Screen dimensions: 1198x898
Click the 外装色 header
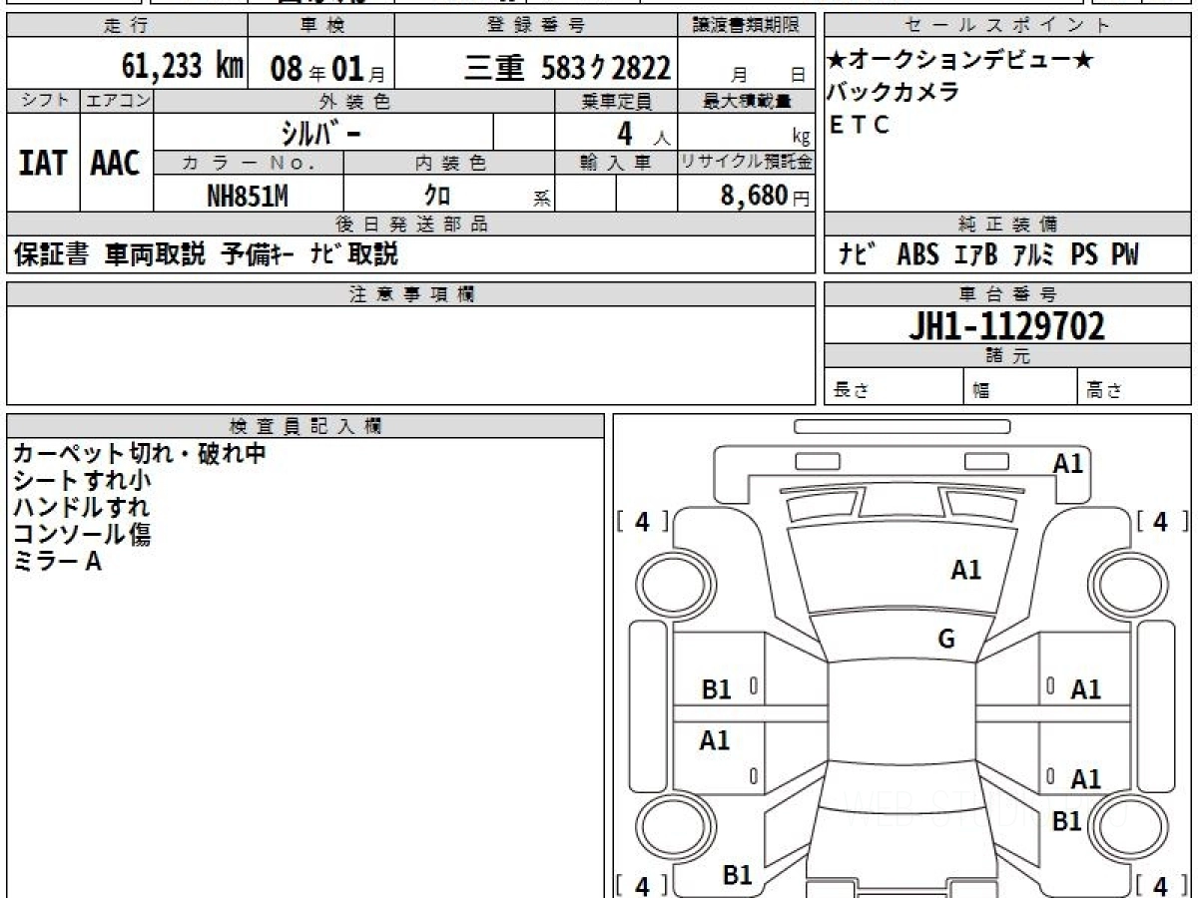354,101
